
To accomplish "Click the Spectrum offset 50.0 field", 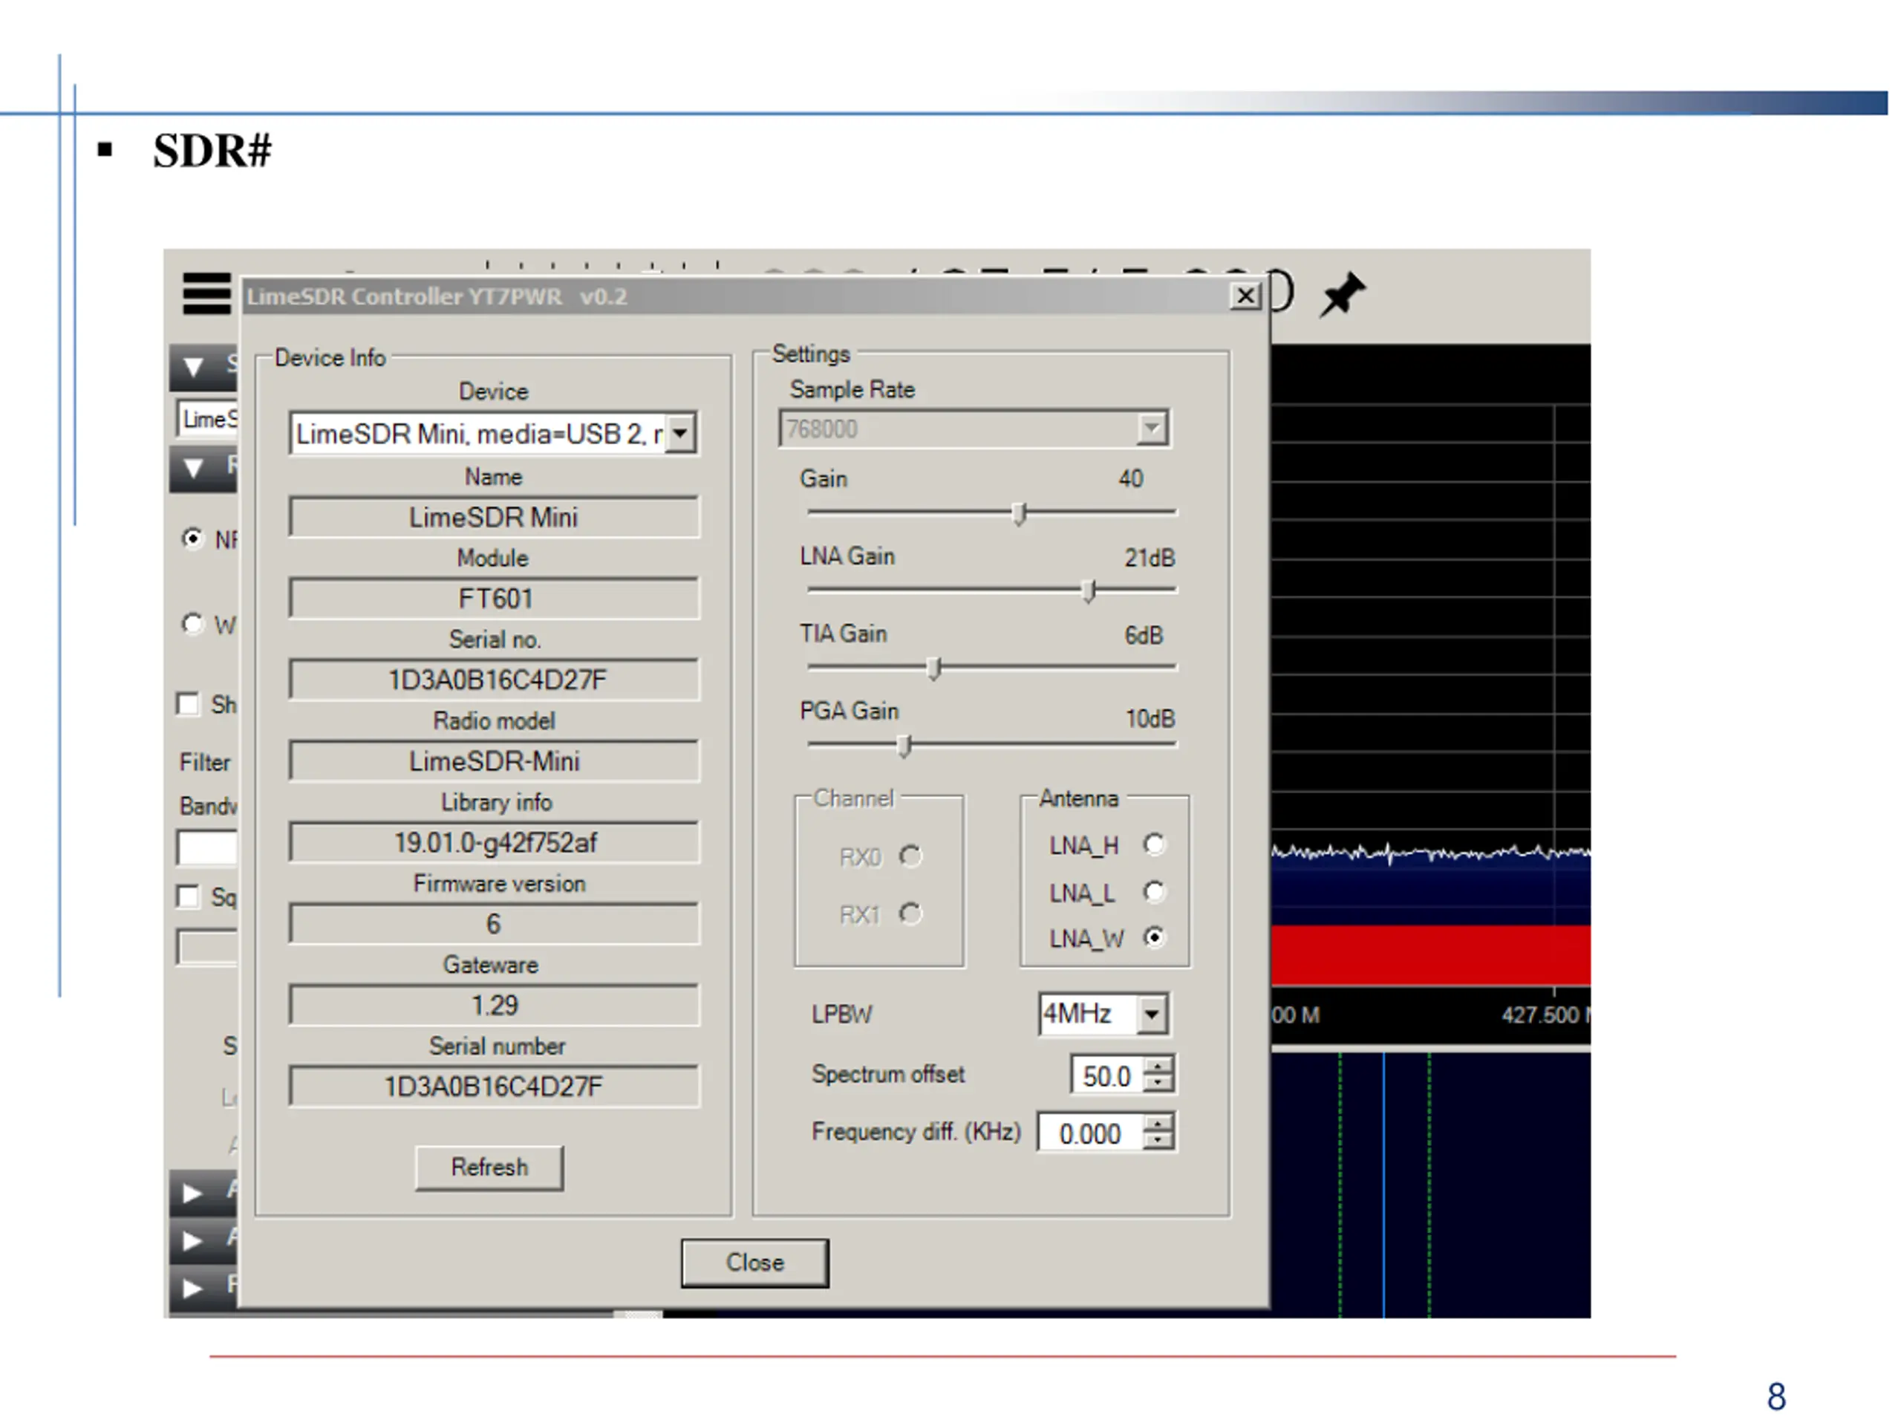I will [x=1108, y=1075].
